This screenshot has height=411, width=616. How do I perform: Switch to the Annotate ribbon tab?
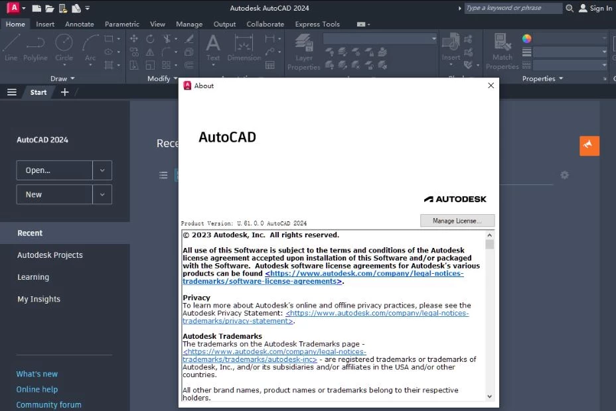pyautogui.click(x=79, y=24)
